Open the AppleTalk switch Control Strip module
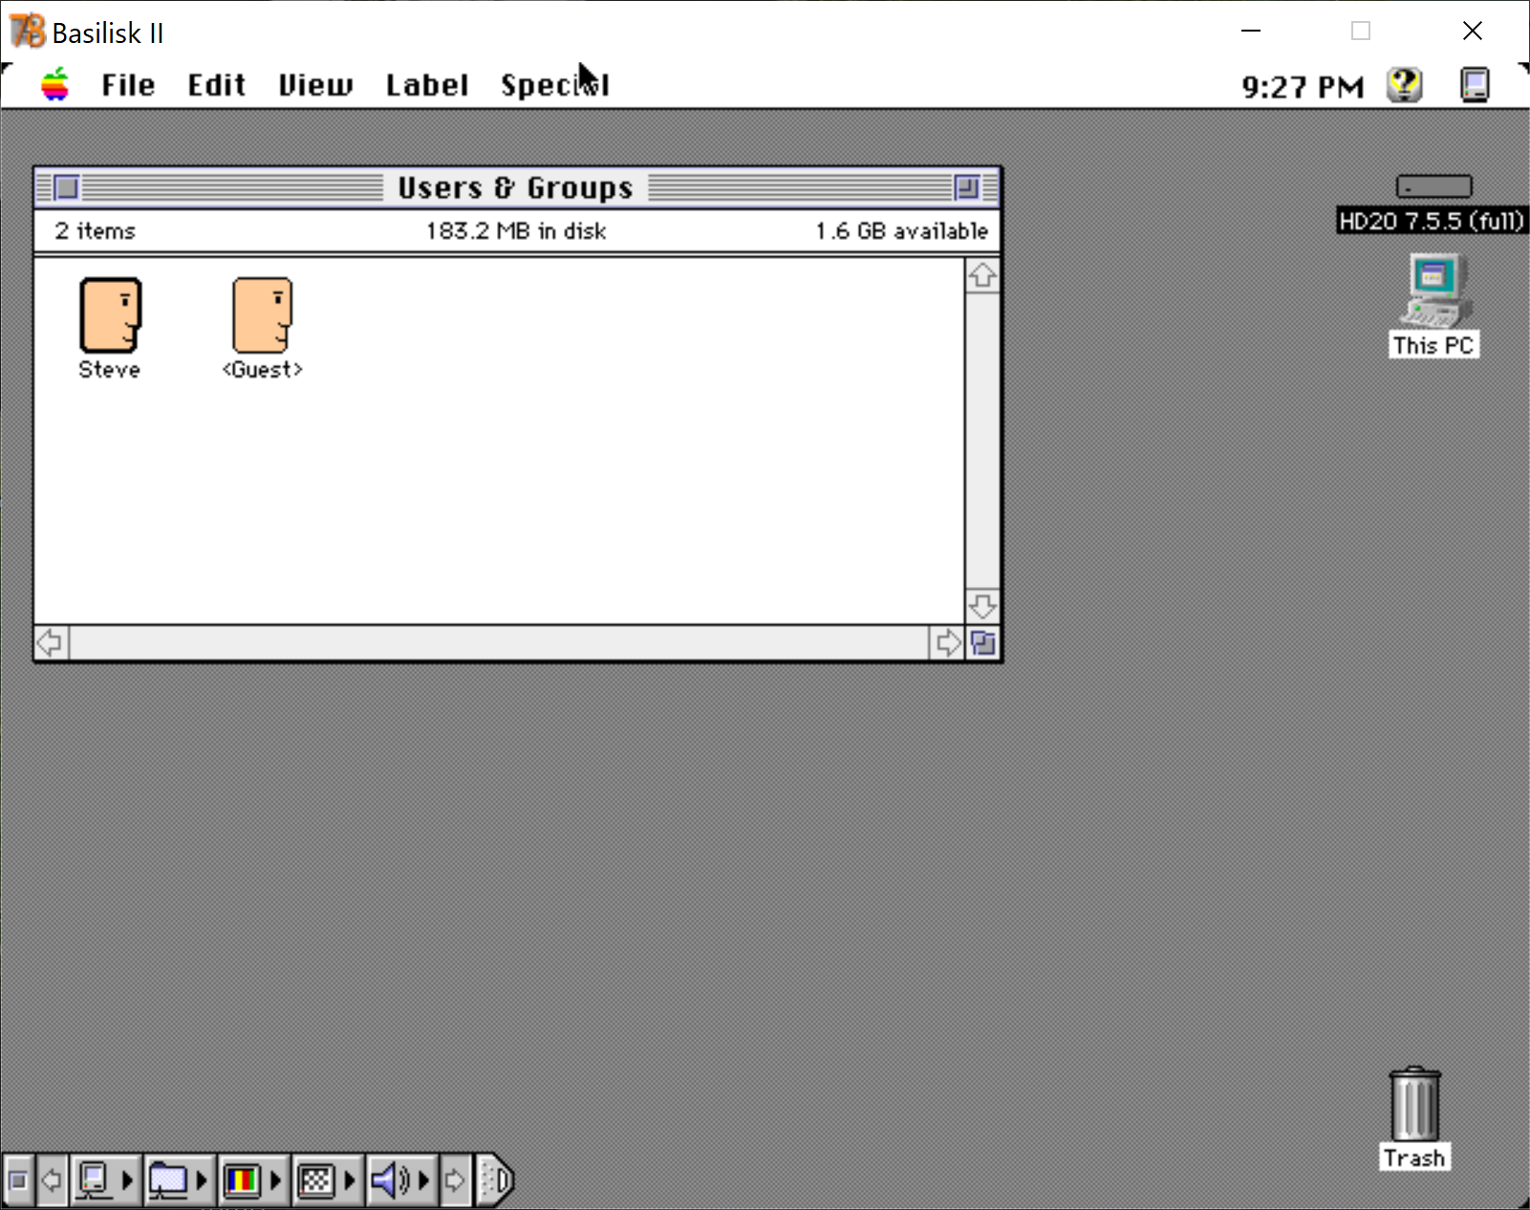Screen dimensions: 1530x1210 [105, 1180]
